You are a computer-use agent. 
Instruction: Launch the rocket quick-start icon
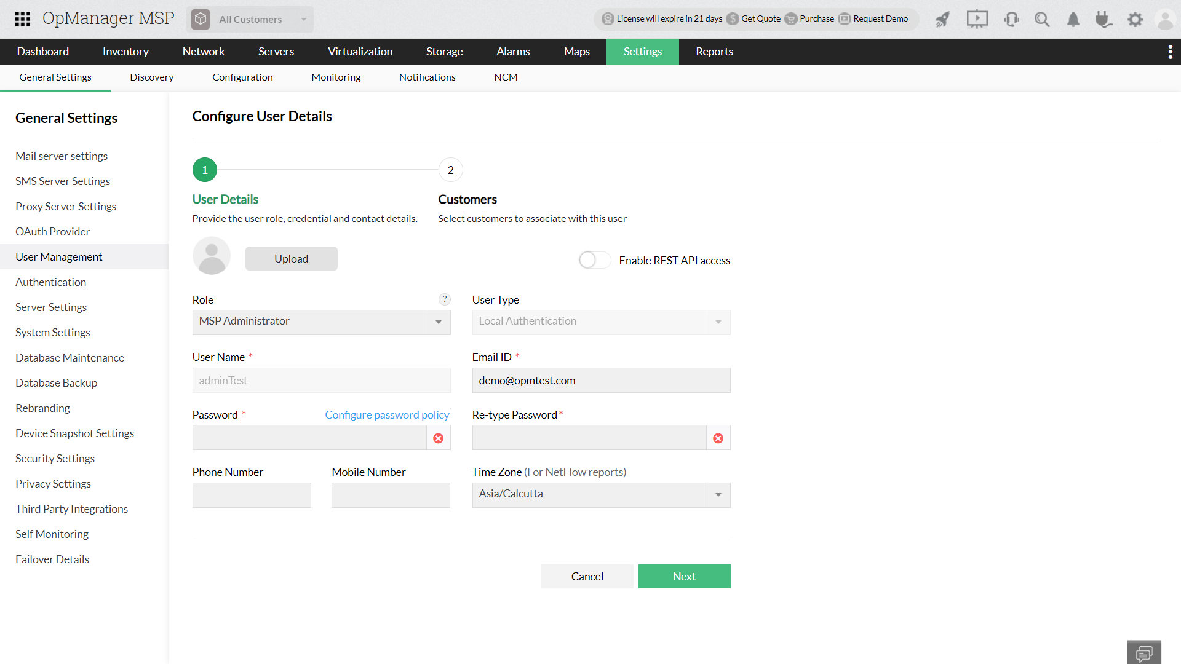pos(943,19)
